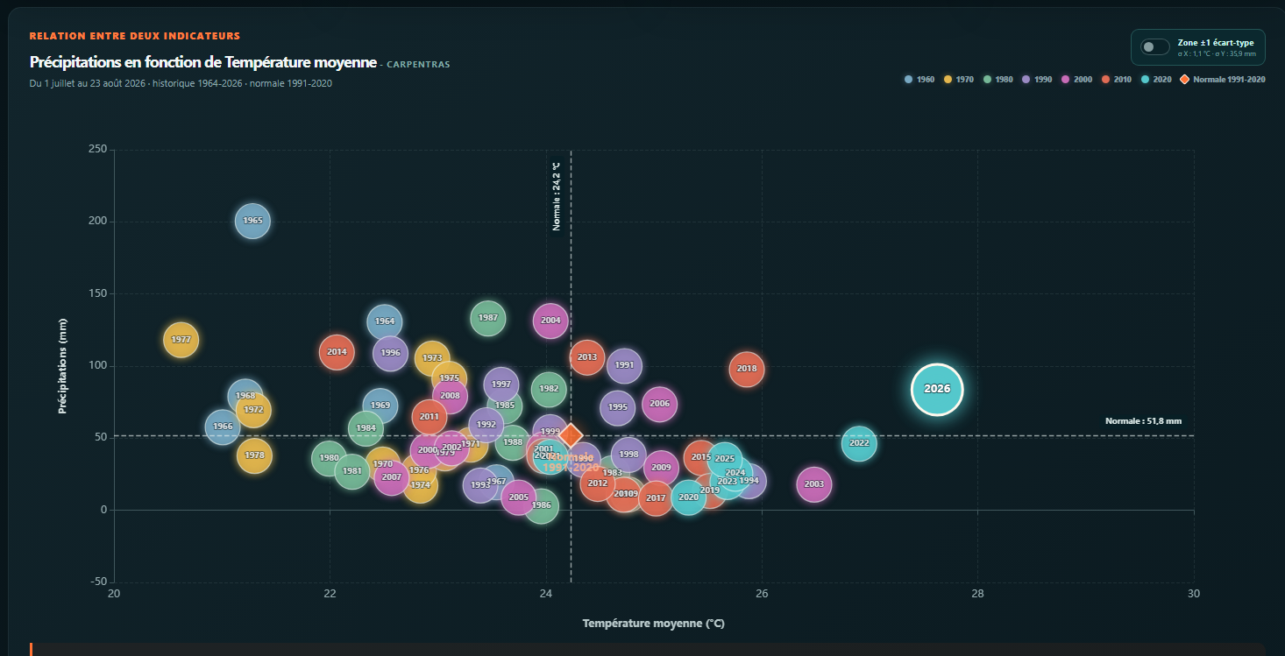
Task: Select the 1994 bubble
Action: tap(749, 481)
